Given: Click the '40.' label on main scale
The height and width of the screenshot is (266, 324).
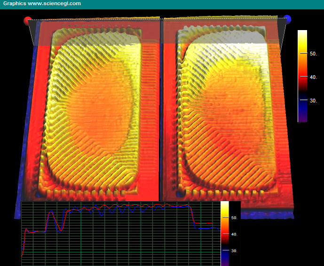Looking at the screenshot, I should click(313, 77).
